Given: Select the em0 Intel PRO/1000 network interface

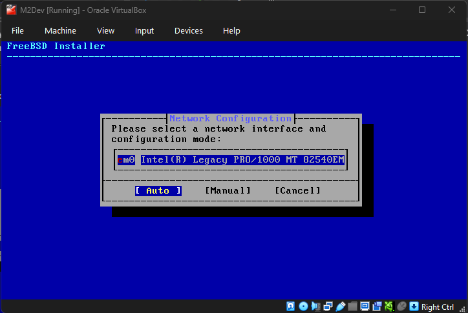Looking at the screenshot, I should [x=231, y=159].
